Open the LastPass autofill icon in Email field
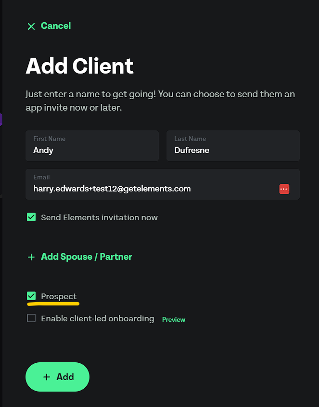This screenshot has width=319, height=407. 284,189
